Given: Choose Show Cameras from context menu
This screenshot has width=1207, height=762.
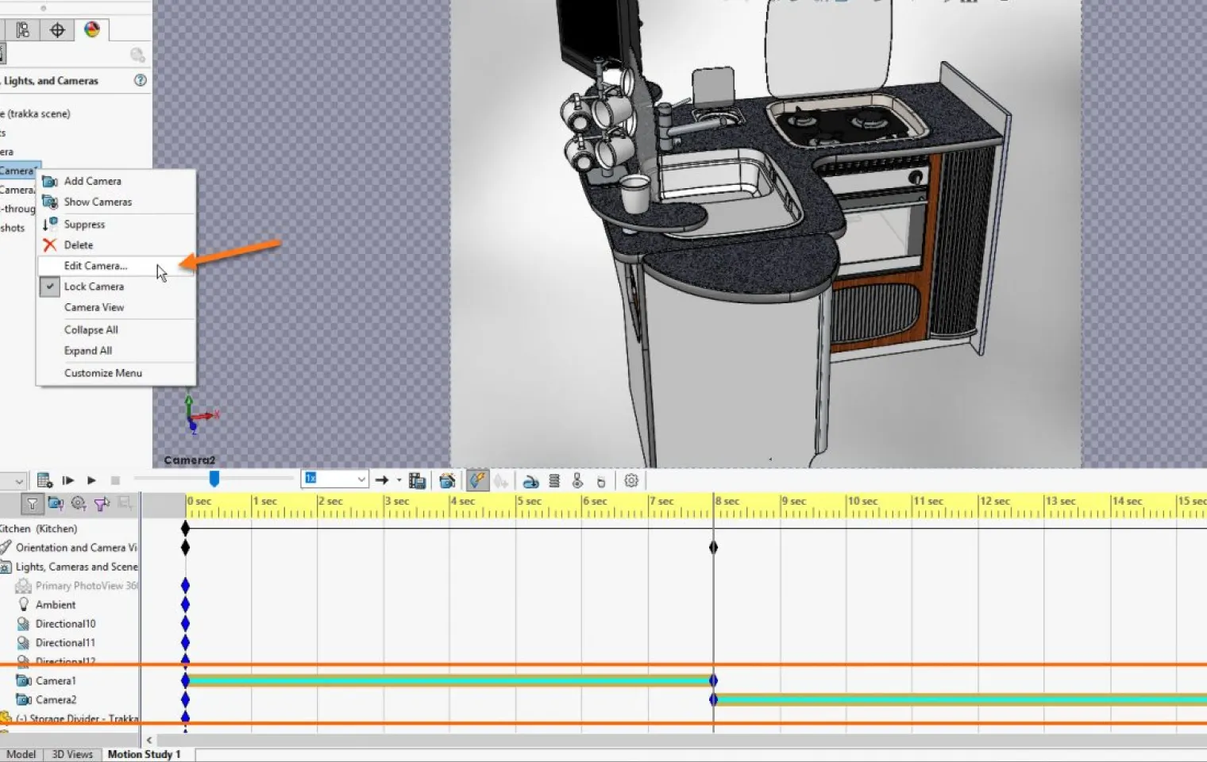Looking at the screenshot, I should [117, 202].
